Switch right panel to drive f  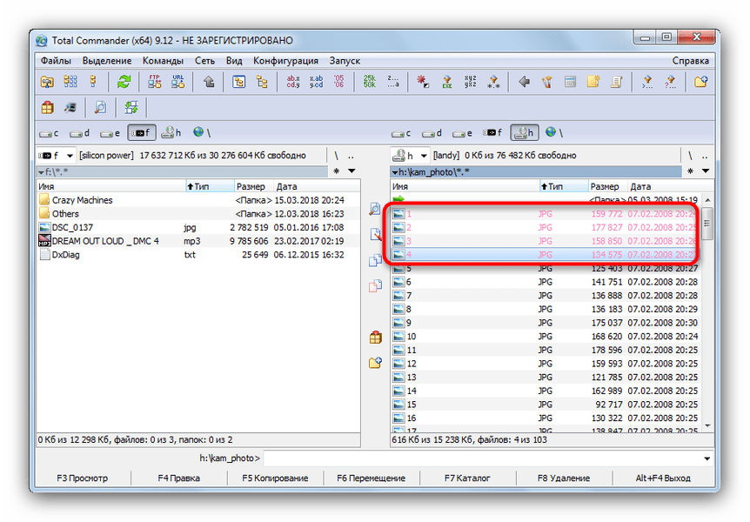pyautogui.click(x=492, y=132)
